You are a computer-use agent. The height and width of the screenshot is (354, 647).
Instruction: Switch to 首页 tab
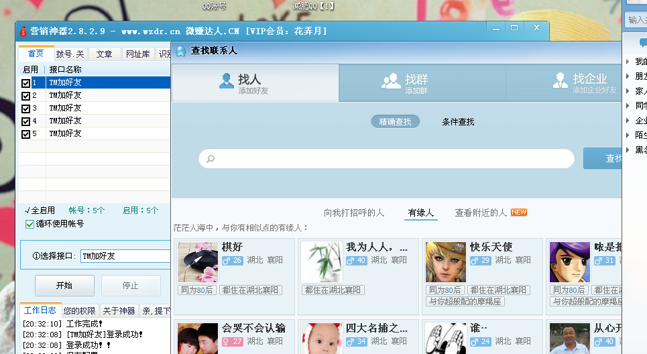click(x=36, y=53)
